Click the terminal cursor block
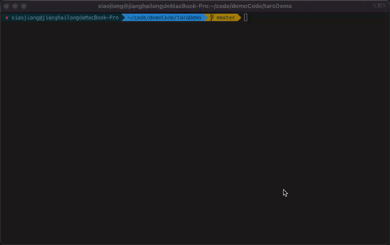 (245, 17)
